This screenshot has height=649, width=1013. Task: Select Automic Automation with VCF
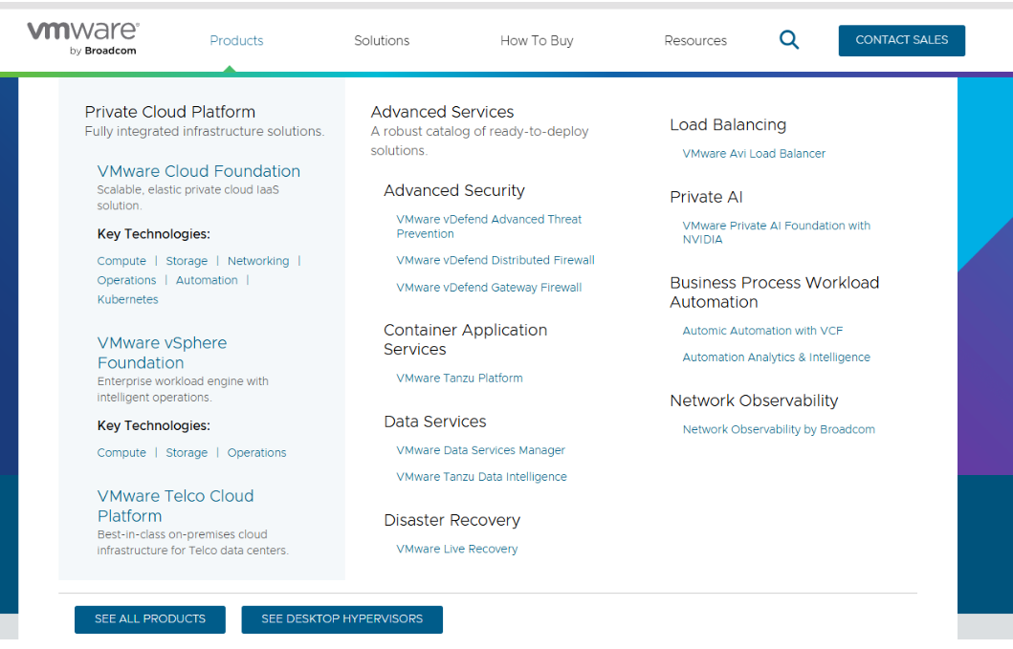pos(762,331)
